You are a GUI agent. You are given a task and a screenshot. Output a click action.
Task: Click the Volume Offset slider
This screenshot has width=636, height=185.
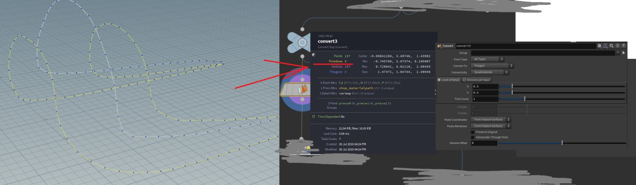(x=562, y=142)
